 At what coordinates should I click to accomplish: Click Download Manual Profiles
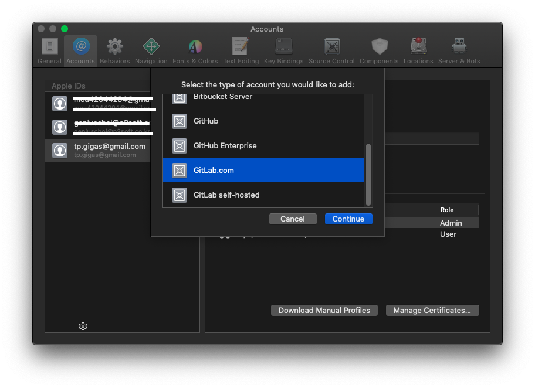[324, 310]
